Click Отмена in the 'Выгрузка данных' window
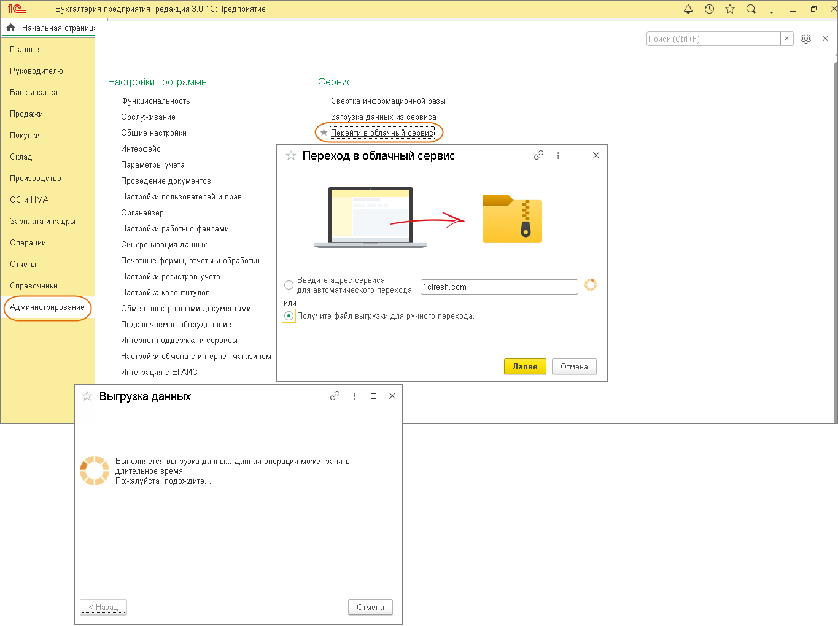The width and height of the screenshot is (838, 626). point(370,607)
